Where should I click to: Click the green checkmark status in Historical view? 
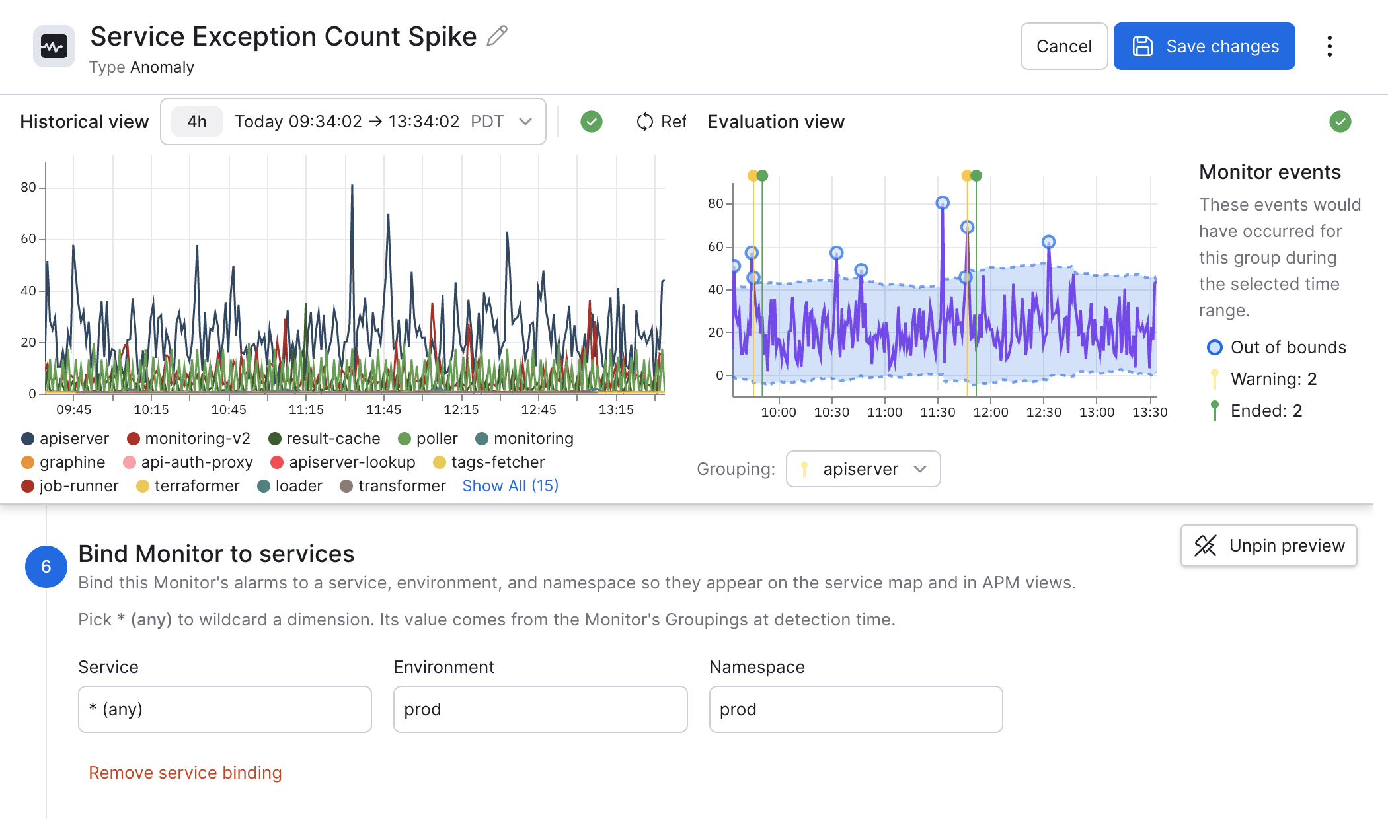click(x=592, y=122)
